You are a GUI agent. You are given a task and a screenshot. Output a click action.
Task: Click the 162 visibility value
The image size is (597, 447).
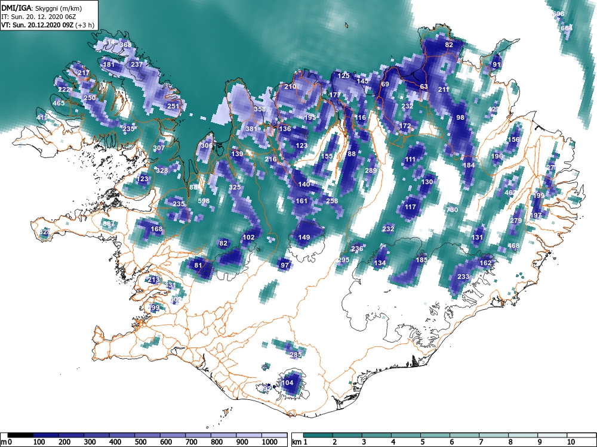(x=485, y=263)
